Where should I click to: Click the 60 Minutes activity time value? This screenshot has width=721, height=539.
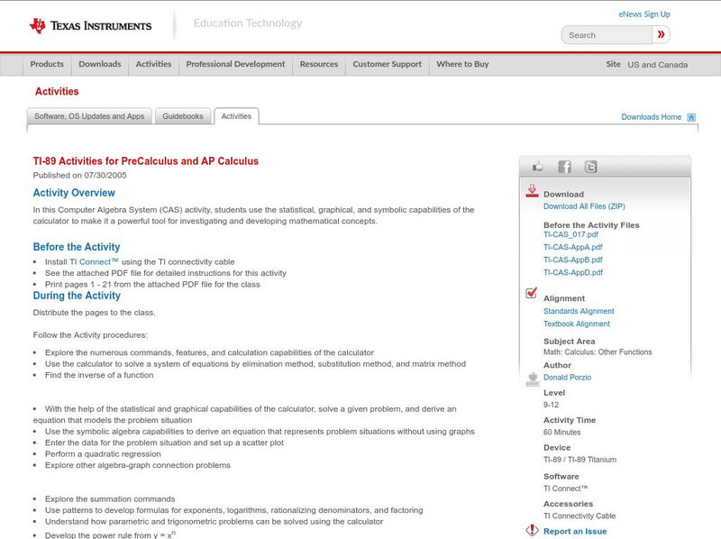click(561, 433)
